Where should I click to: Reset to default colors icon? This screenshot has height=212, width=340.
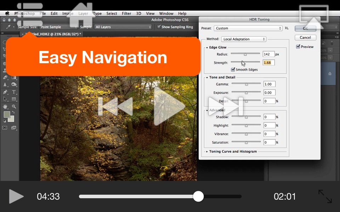click(5, 121)
